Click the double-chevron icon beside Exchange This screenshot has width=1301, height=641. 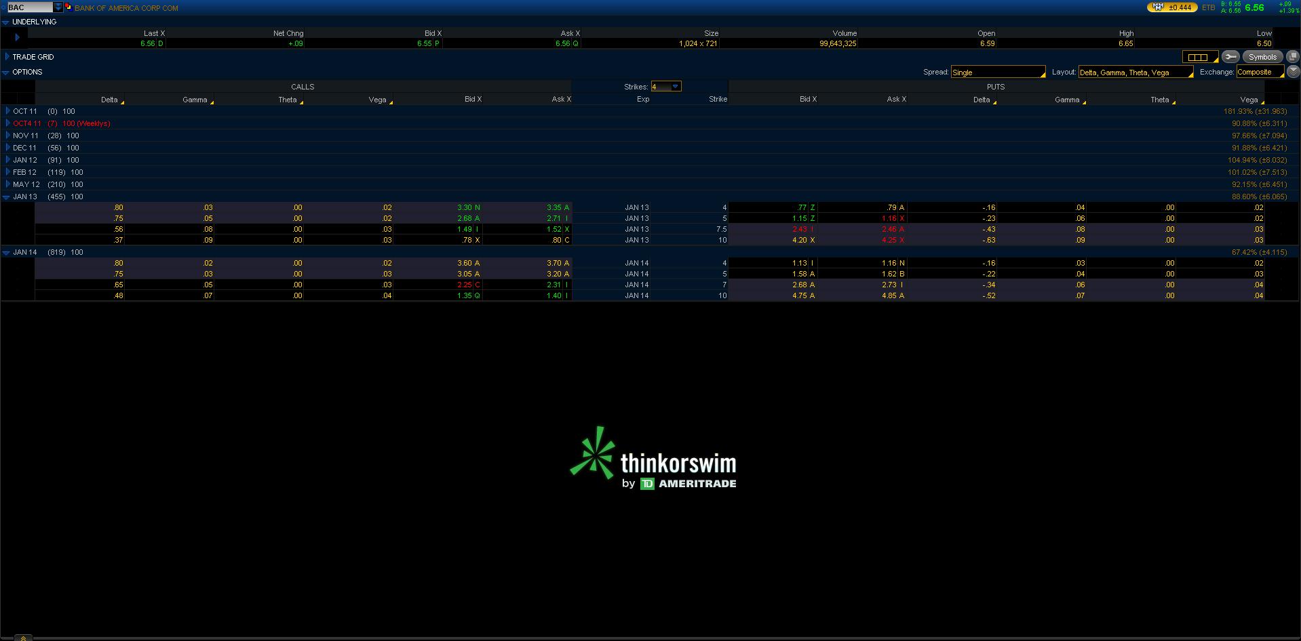(1293, 71)
